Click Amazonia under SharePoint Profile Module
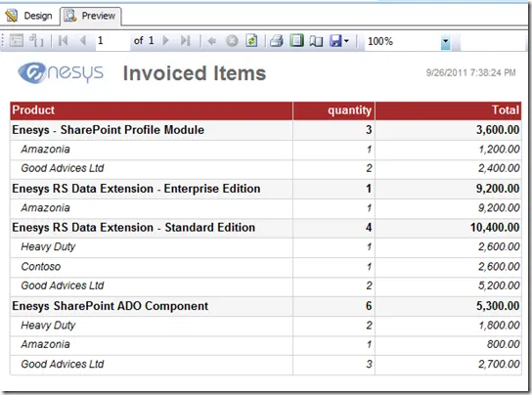Image resolution: width=532 pixels, height=395 pixels. tap(45, 149)
